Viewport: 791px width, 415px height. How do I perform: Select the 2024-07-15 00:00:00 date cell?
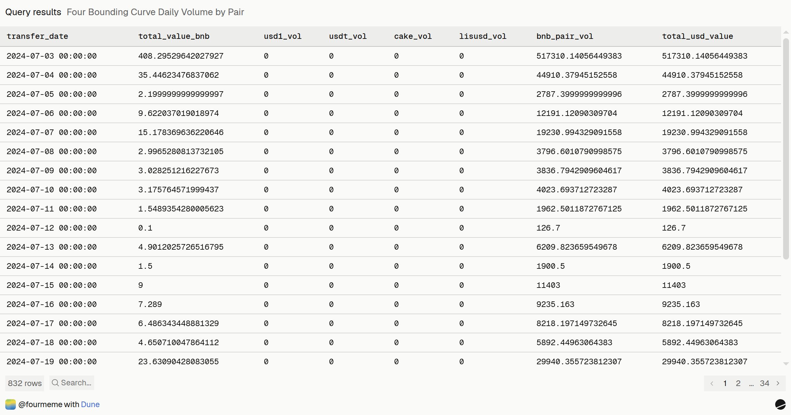(52, 285)
